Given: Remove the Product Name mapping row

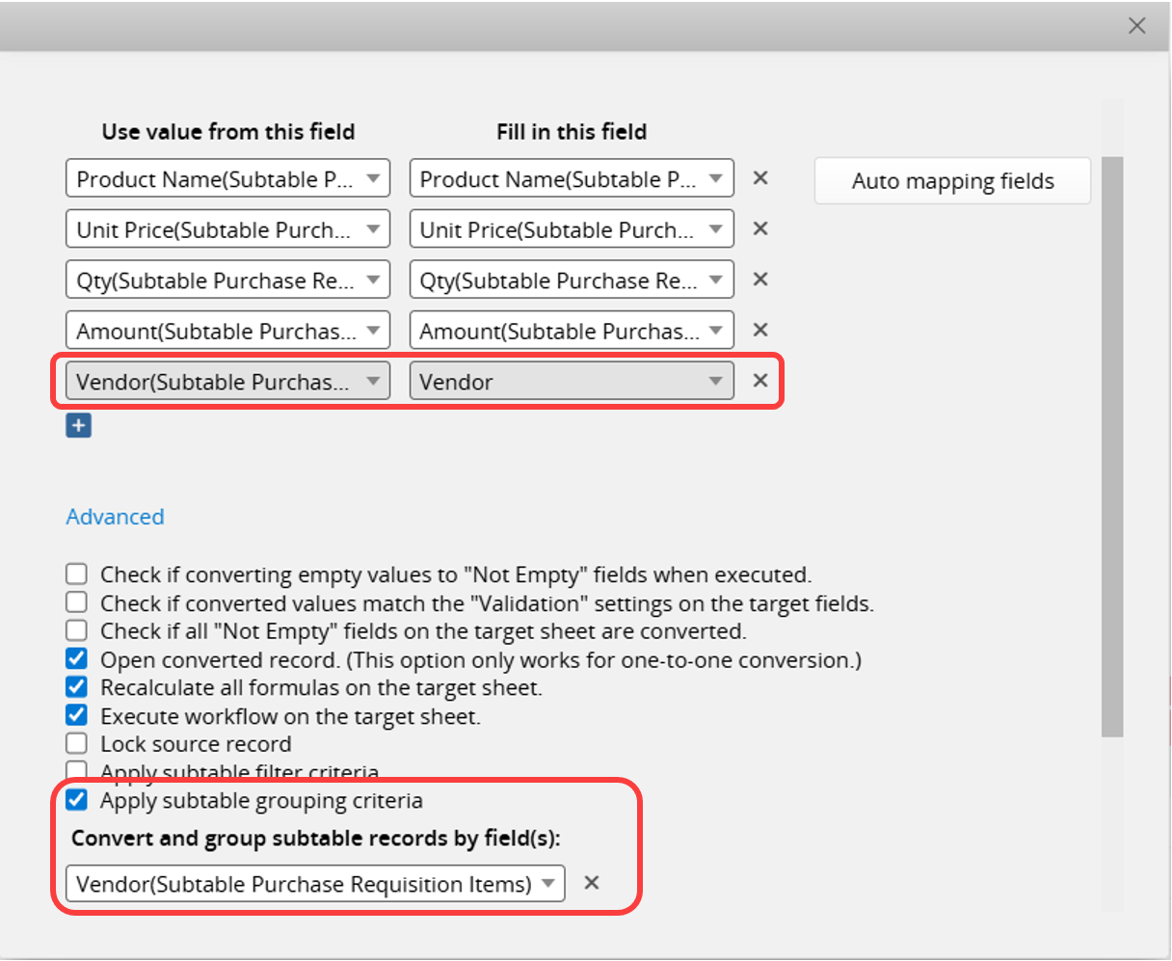Looking at the screenshot, I should coord(760,178).
